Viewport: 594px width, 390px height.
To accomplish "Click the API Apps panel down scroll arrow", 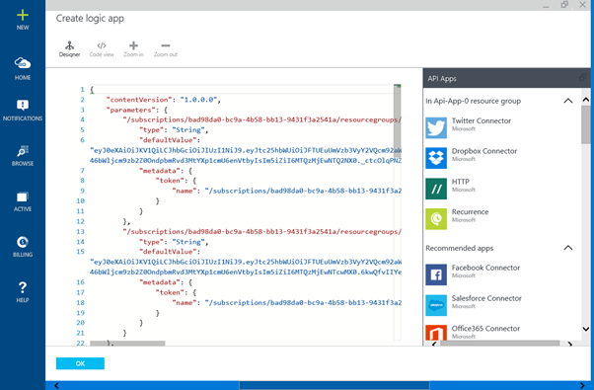I will [586, 329].
